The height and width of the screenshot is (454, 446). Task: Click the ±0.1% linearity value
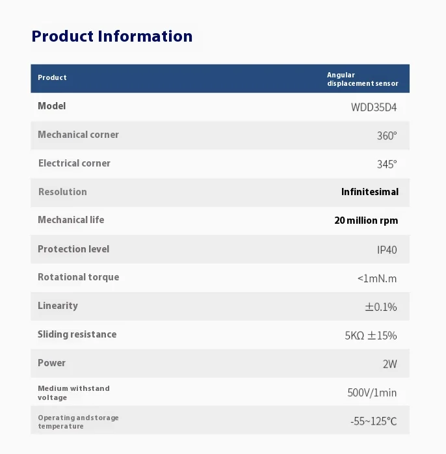380,307
